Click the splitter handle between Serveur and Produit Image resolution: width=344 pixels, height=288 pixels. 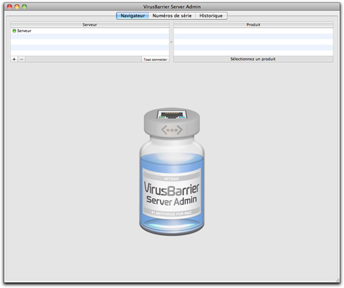[x=171, y=42]
